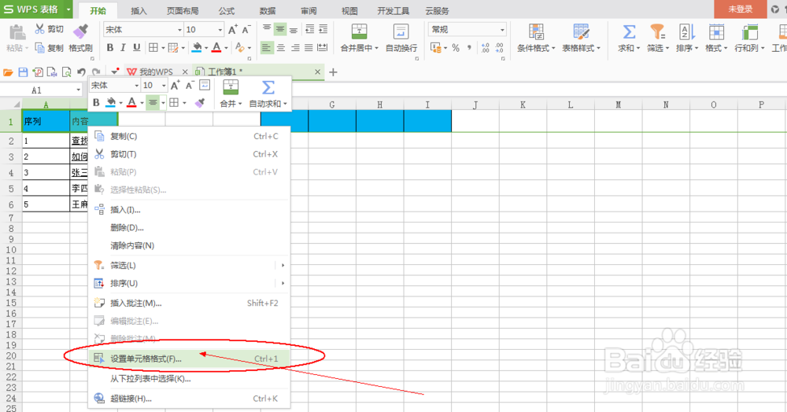Open the mini toolbar font size dropdown

click(163, 86)
